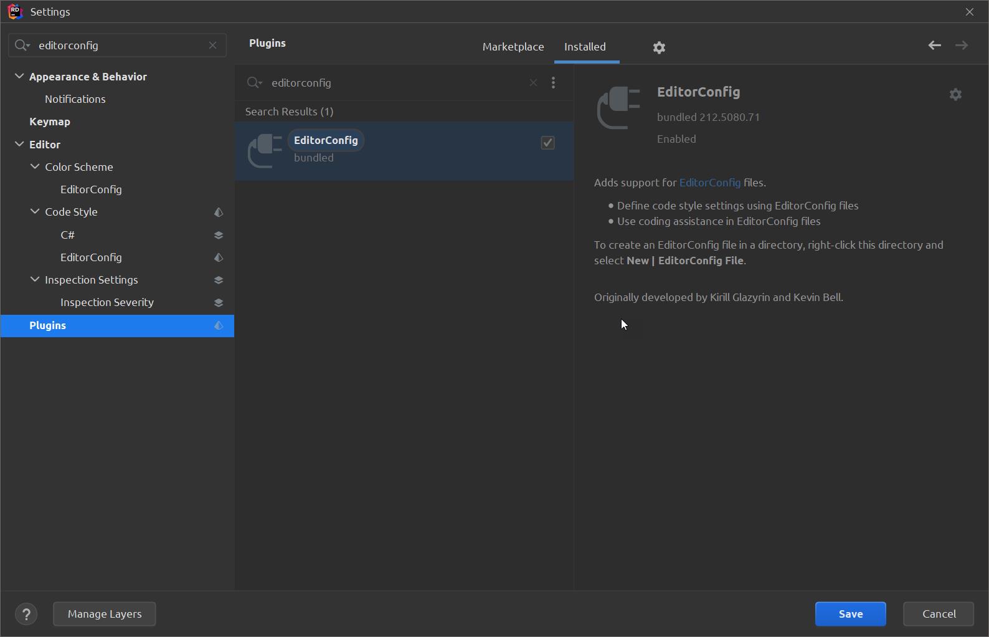
Task: Open the Notifications settings page
Action: (x=75, y=99)
